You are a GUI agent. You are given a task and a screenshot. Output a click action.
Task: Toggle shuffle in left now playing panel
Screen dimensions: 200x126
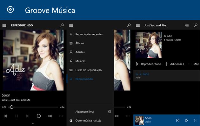coord(50,116)
